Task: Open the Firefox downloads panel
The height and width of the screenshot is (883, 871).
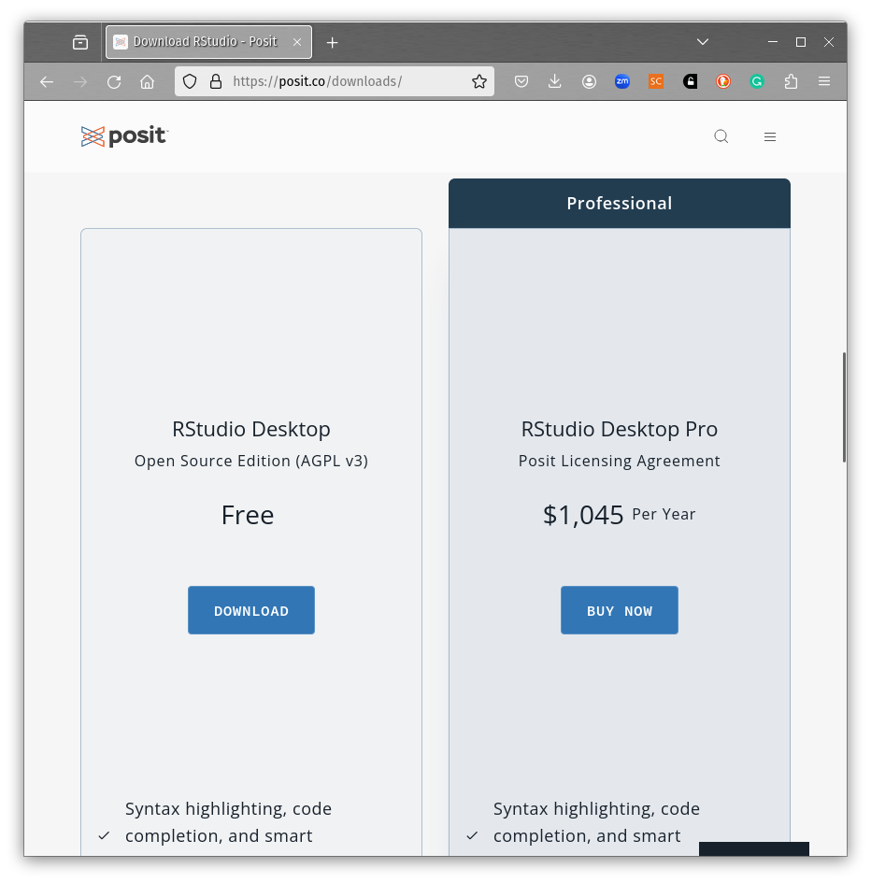Action: (555, 82)
